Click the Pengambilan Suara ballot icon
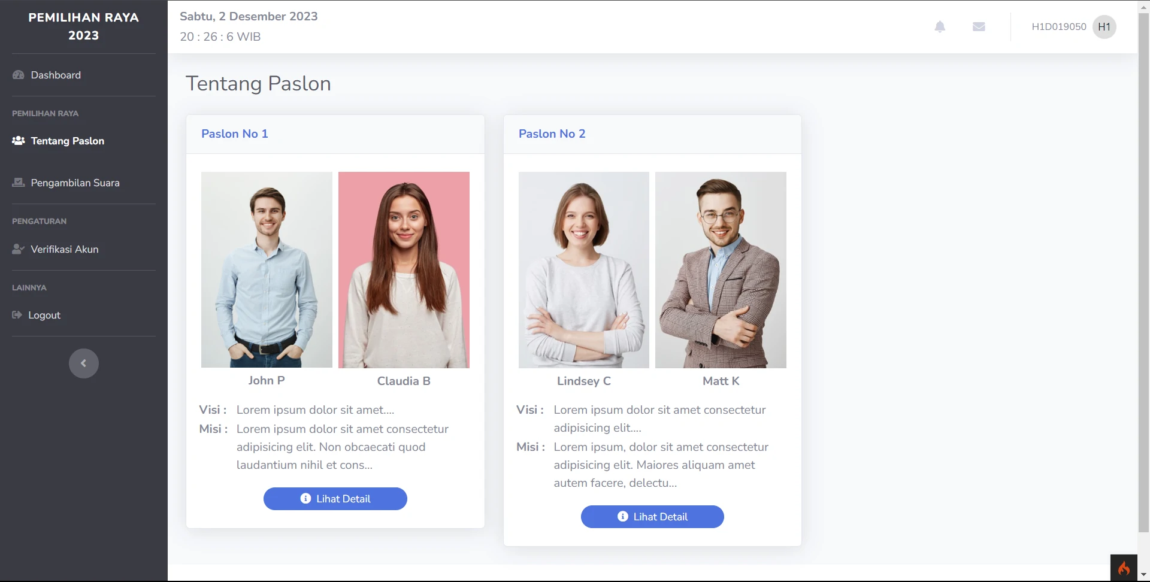1150x582 pixels. tap(19, 183)
